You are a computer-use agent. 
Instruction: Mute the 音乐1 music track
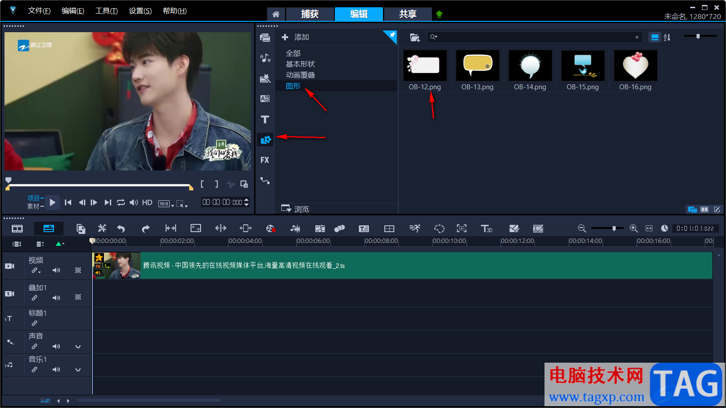(x=56, y=369)
